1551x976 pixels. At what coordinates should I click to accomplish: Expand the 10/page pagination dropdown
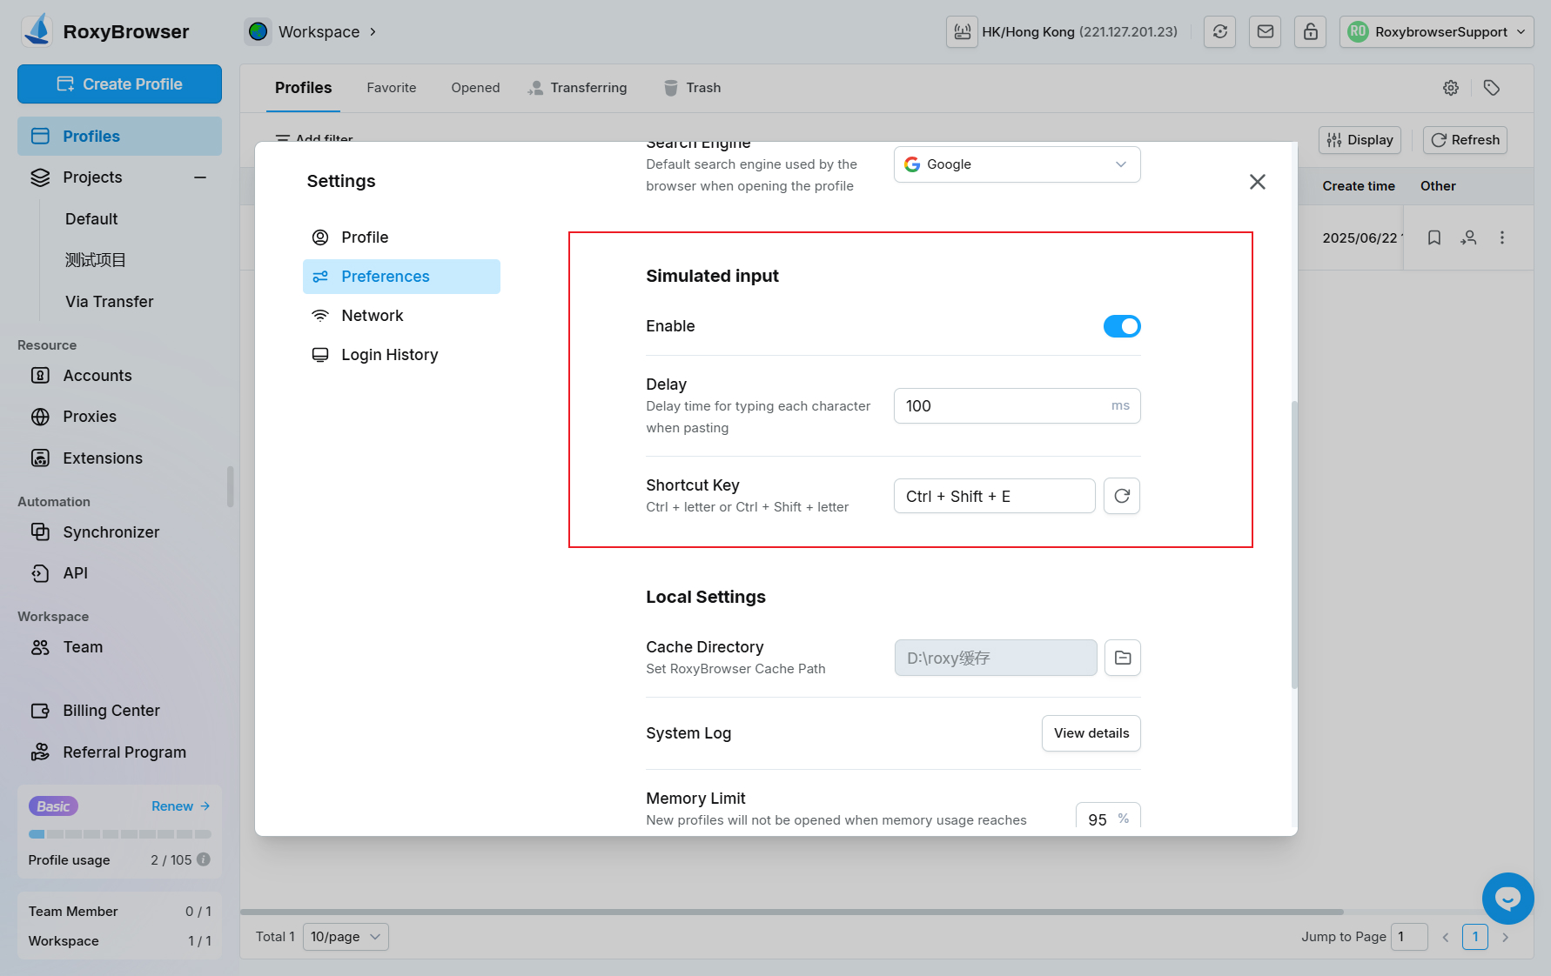[x=346, y=937]
